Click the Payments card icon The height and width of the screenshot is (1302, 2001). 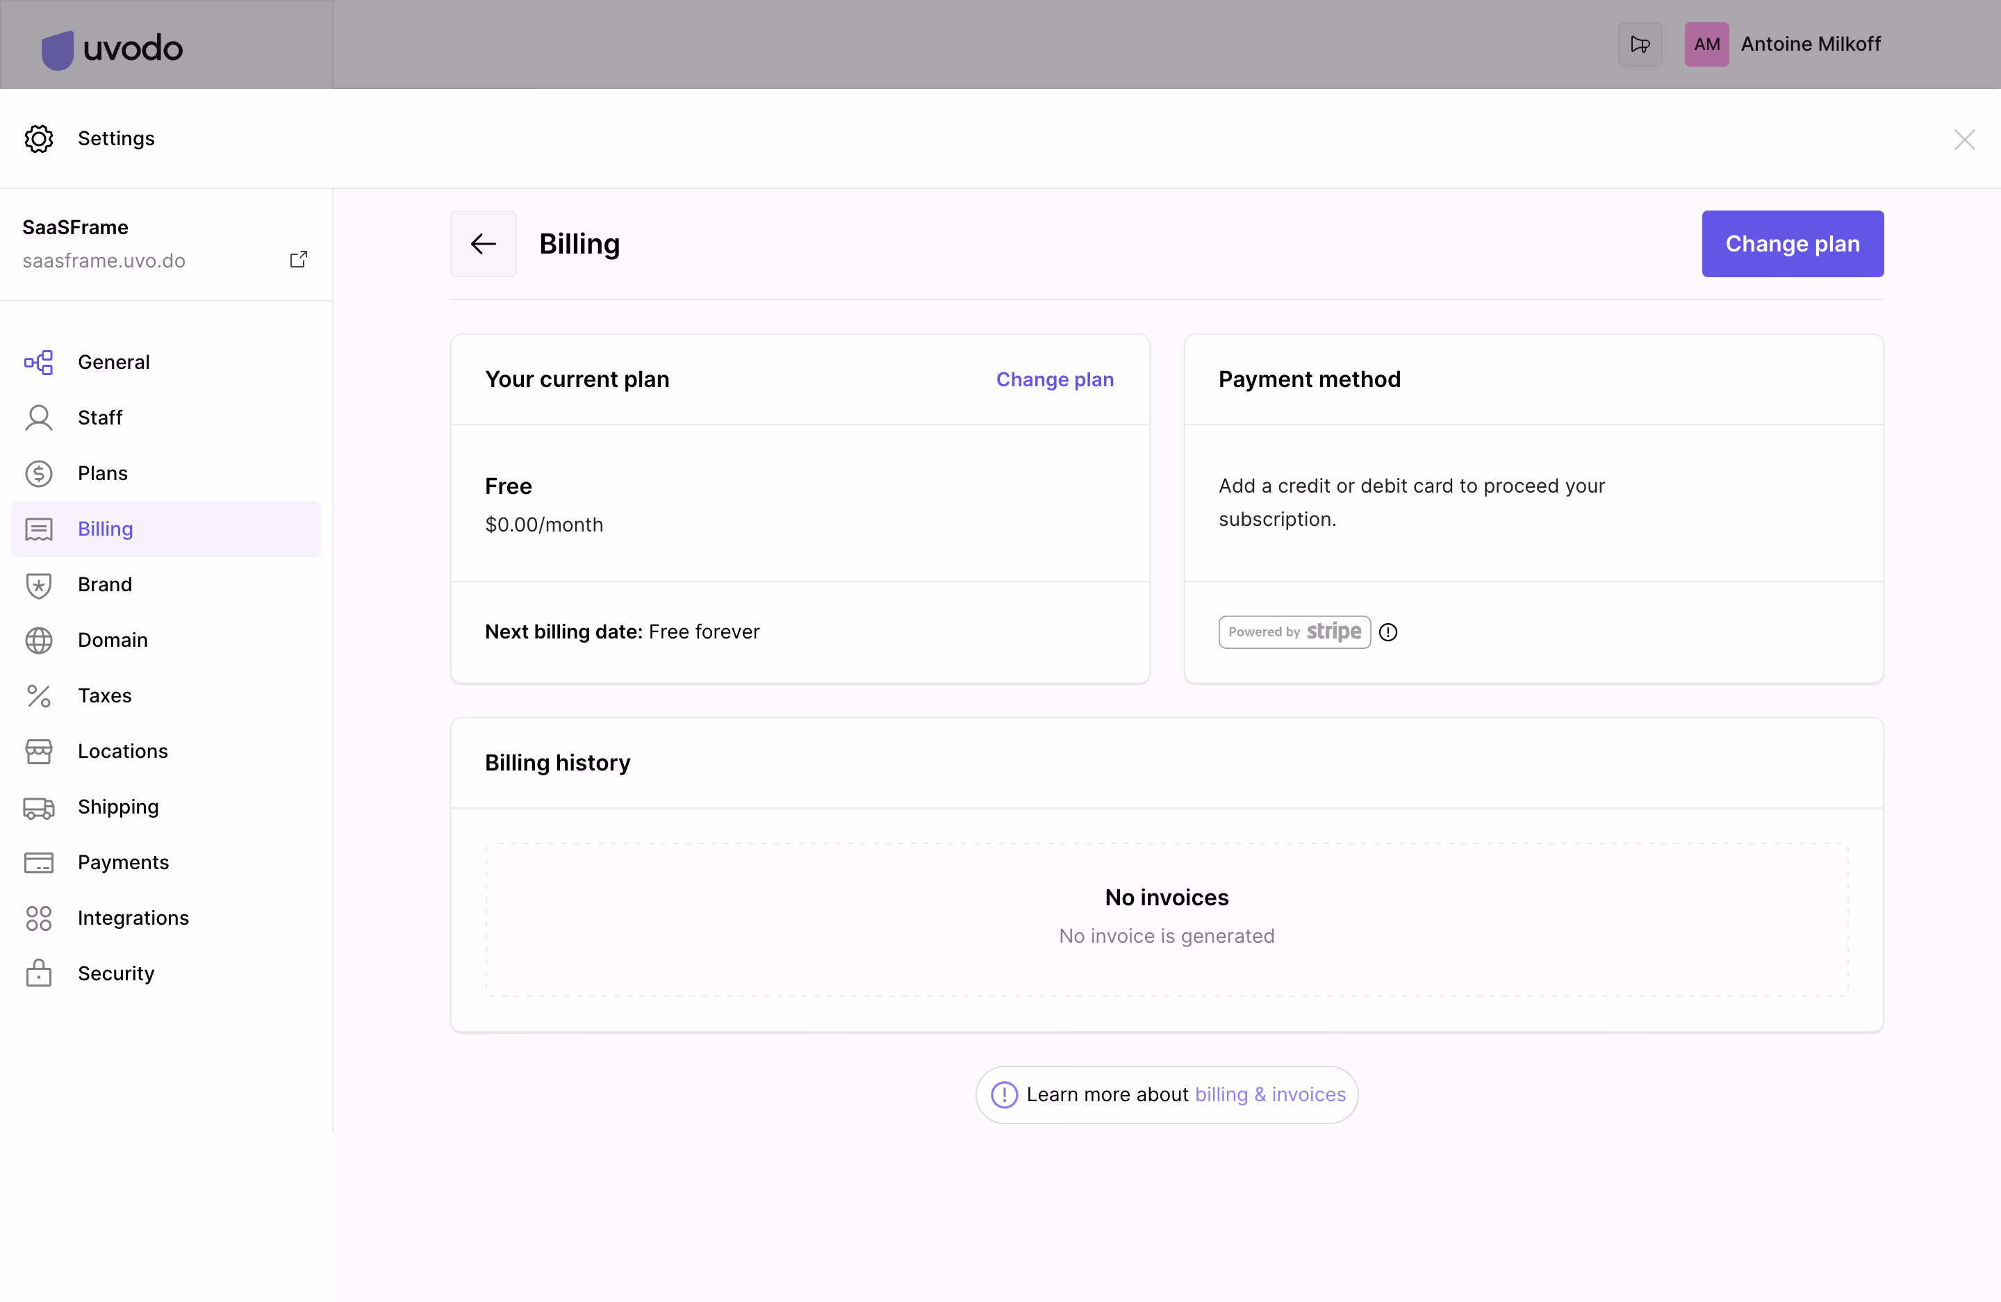[x=39, y=862]
